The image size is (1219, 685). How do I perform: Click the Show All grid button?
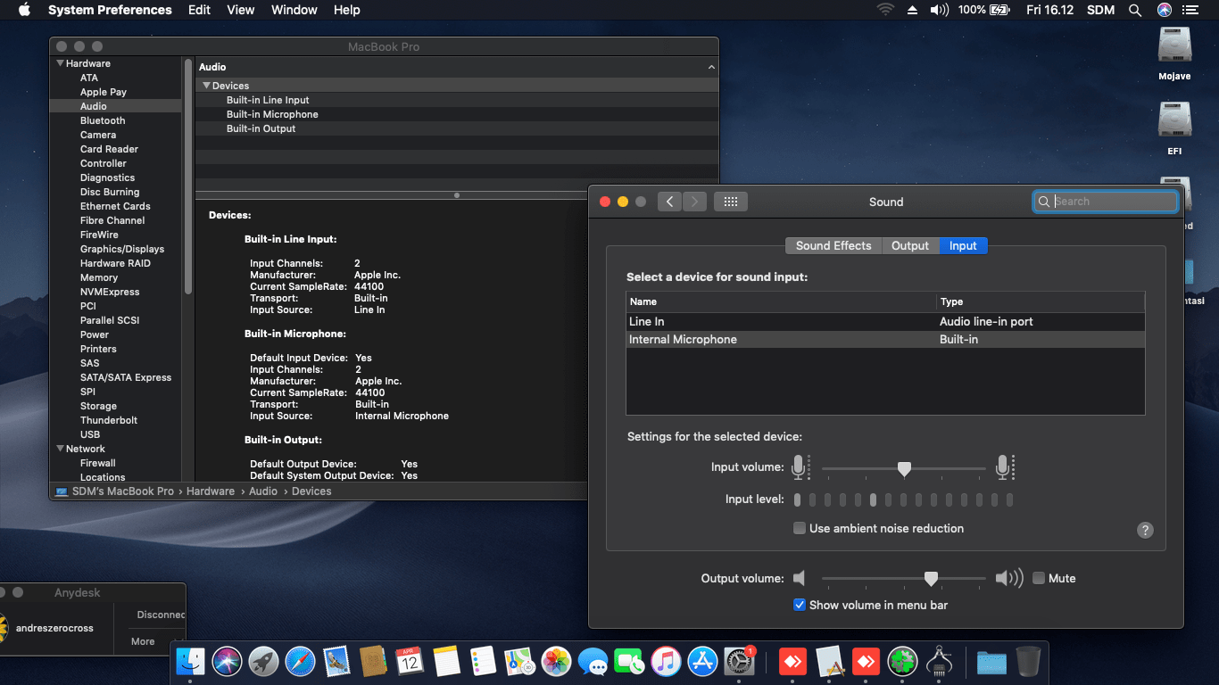click(730, 202)
